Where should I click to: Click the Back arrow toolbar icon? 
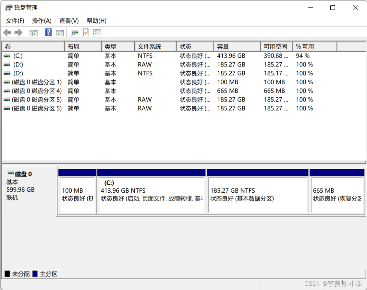click(x=7, y=32)
